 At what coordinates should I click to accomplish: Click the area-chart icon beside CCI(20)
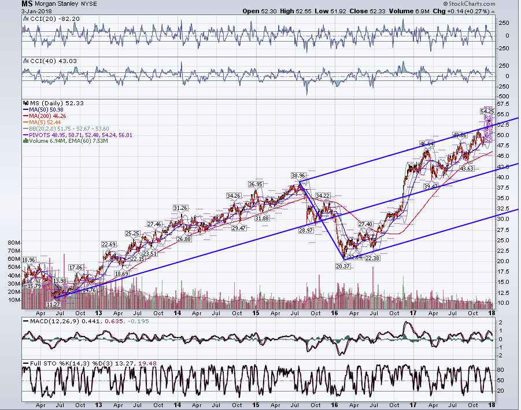pos(25,19)
